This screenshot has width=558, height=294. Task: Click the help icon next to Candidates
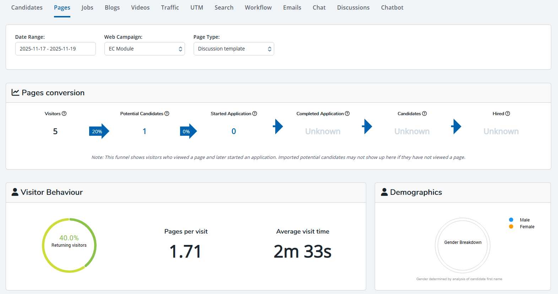pyautogui.click(x=424, y=114)
